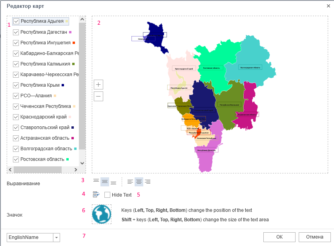Zoom out the map with minus button
Viewport: 334px width, 246px height.
pyautogui.click(x=99, y=96)
